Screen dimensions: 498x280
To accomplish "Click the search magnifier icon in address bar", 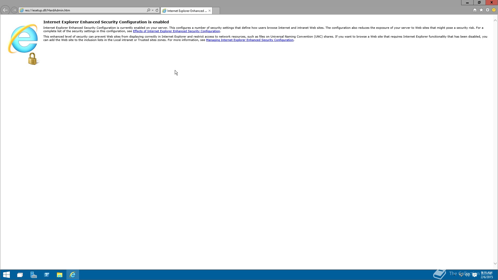I will point(148,10).
